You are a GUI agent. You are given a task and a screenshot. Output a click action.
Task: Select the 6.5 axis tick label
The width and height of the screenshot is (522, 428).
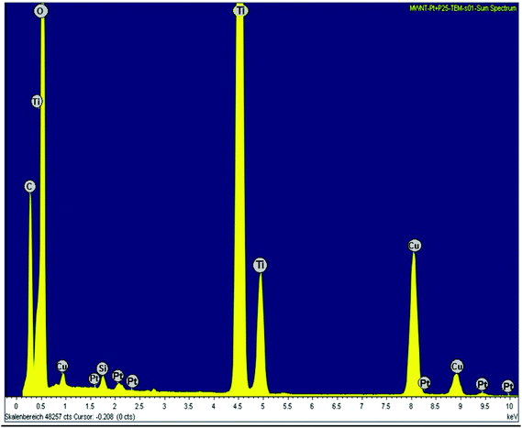click(x=337, y=406)
